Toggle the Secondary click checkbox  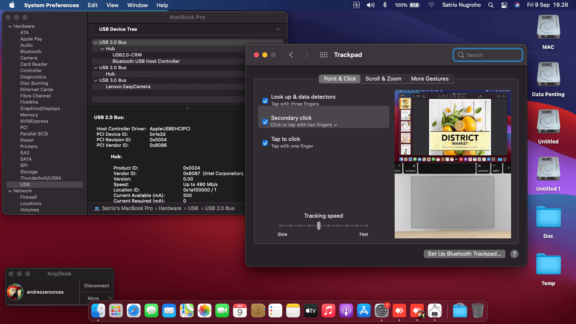point(265,122)
